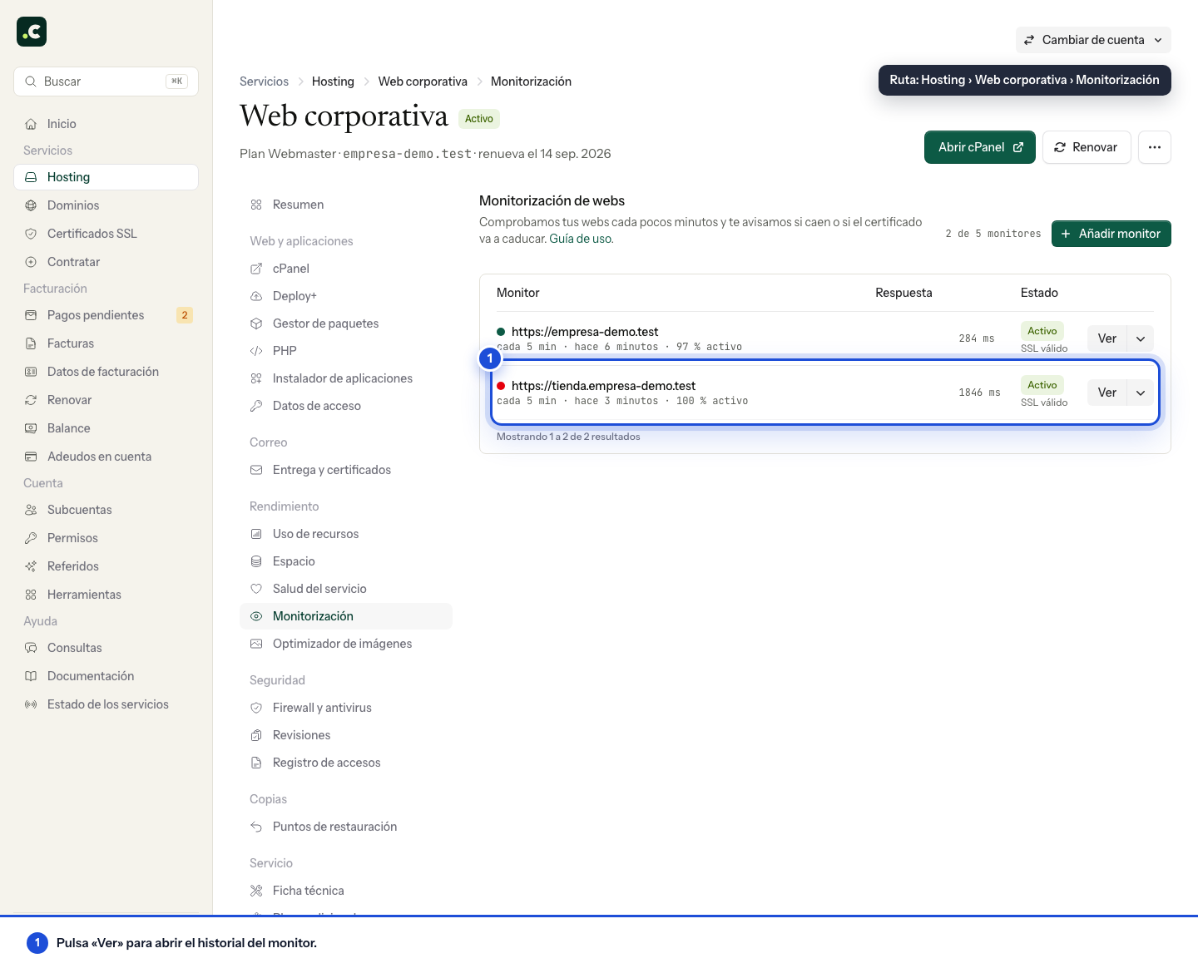1198x968 pixels.
Task: Click the Permisos key icon
Action: point(31,538)
